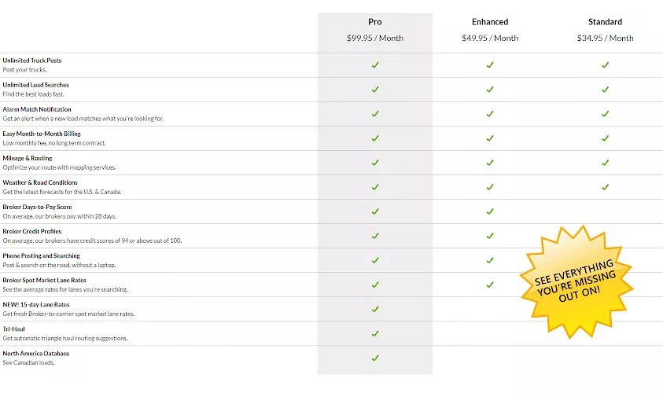
Task: Click the $99.95 / Month price
Action: click(x=375, y=38)
